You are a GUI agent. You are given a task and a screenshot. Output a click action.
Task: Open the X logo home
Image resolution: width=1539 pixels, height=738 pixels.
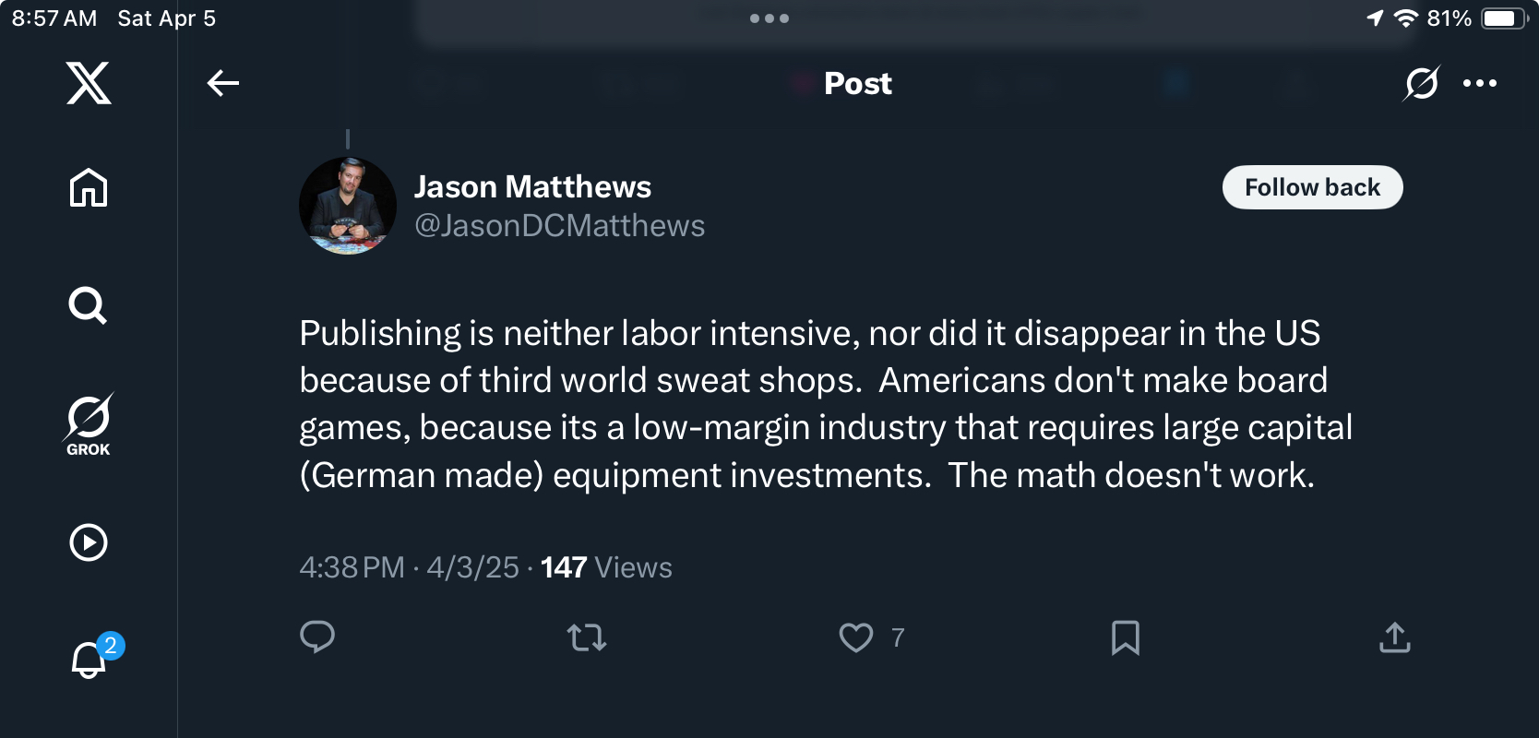89,83
